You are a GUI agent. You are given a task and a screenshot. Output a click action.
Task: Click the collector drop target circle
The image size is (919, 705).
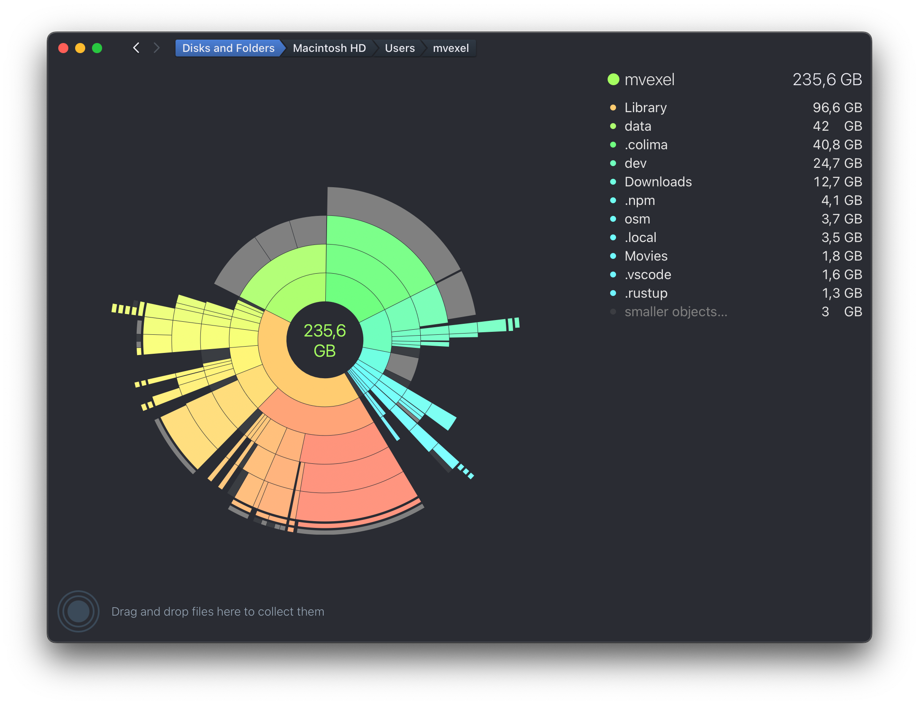(78, 611)
